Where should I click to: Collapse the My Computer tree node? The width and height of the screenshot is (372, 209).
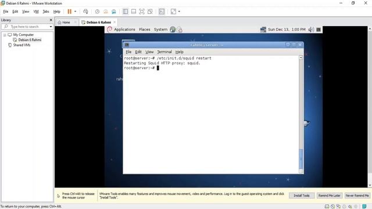[x=5, y=35]
